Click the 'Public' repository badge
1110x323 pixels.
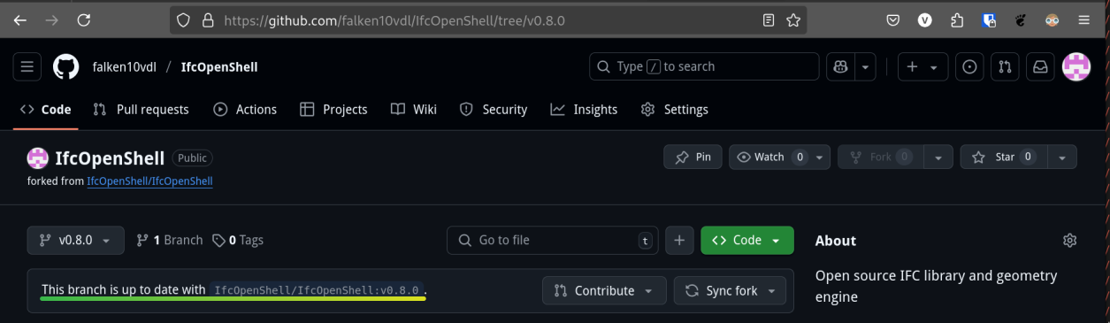[192, 158]
